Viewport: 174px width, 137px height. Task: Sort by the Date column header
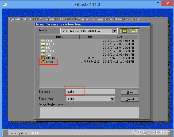[x=120, y=37]
